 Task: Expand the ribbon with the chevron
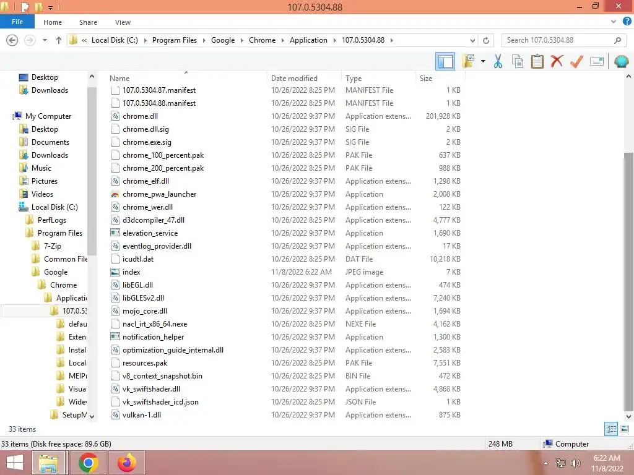tap(614, 22)
